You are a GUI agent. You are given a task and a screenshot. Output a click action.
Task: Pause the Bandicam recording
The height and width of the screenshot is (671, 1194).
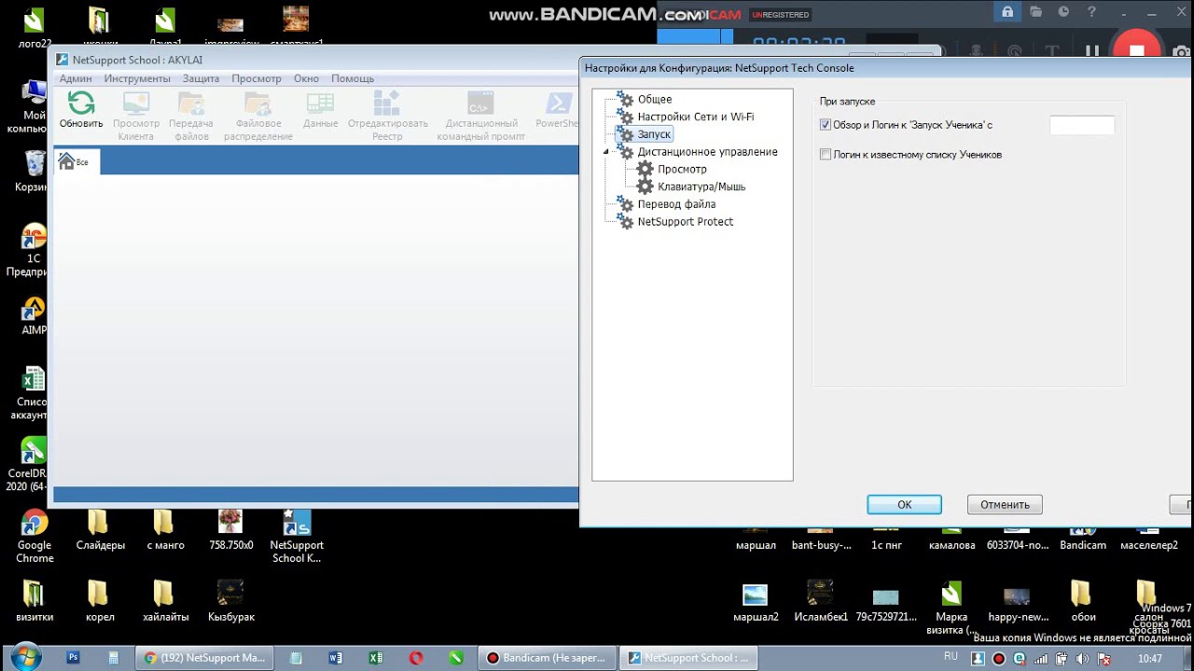point(1091,52)
